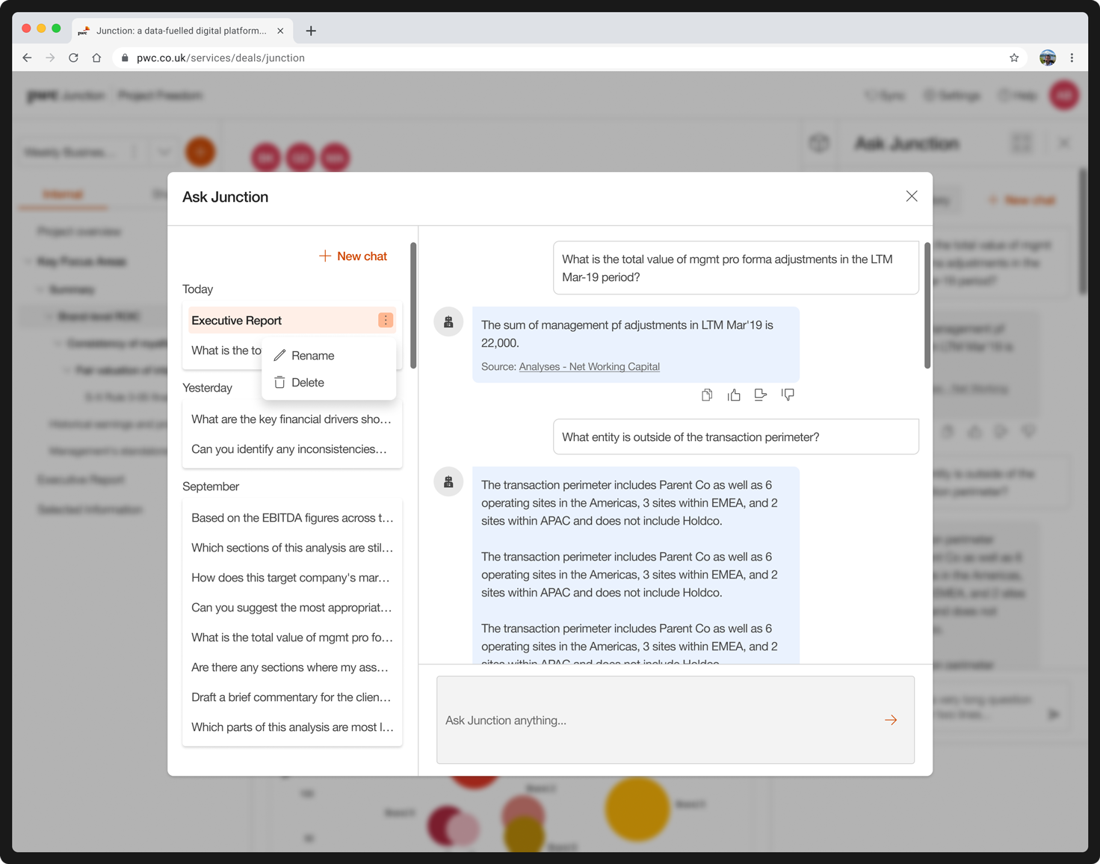Select the Internal tab in the background sidebar
This screenshot has width=1100, height=864.
63,194
